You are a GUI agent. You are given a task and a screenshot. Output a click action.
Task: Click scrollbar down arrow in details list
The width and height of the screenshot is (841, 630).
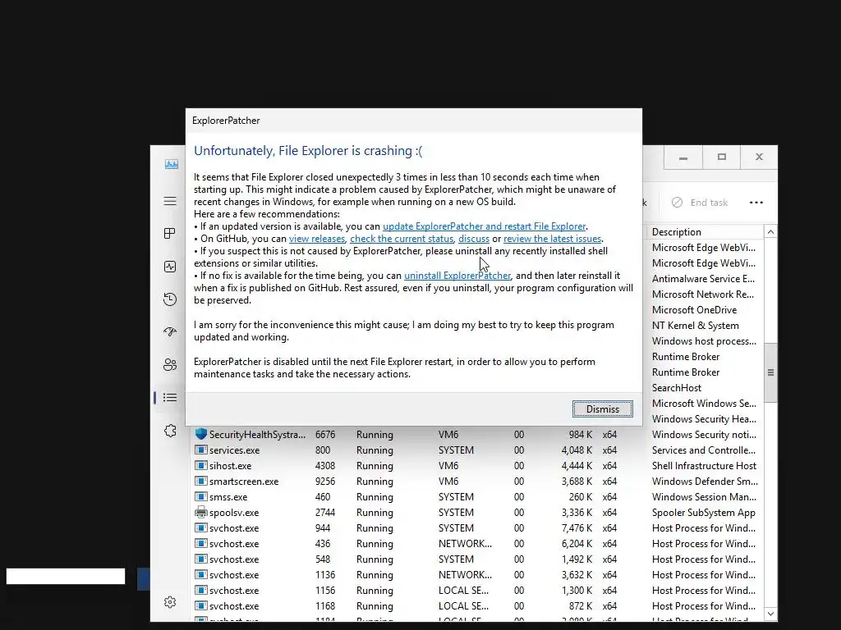(x=770, y=614)
